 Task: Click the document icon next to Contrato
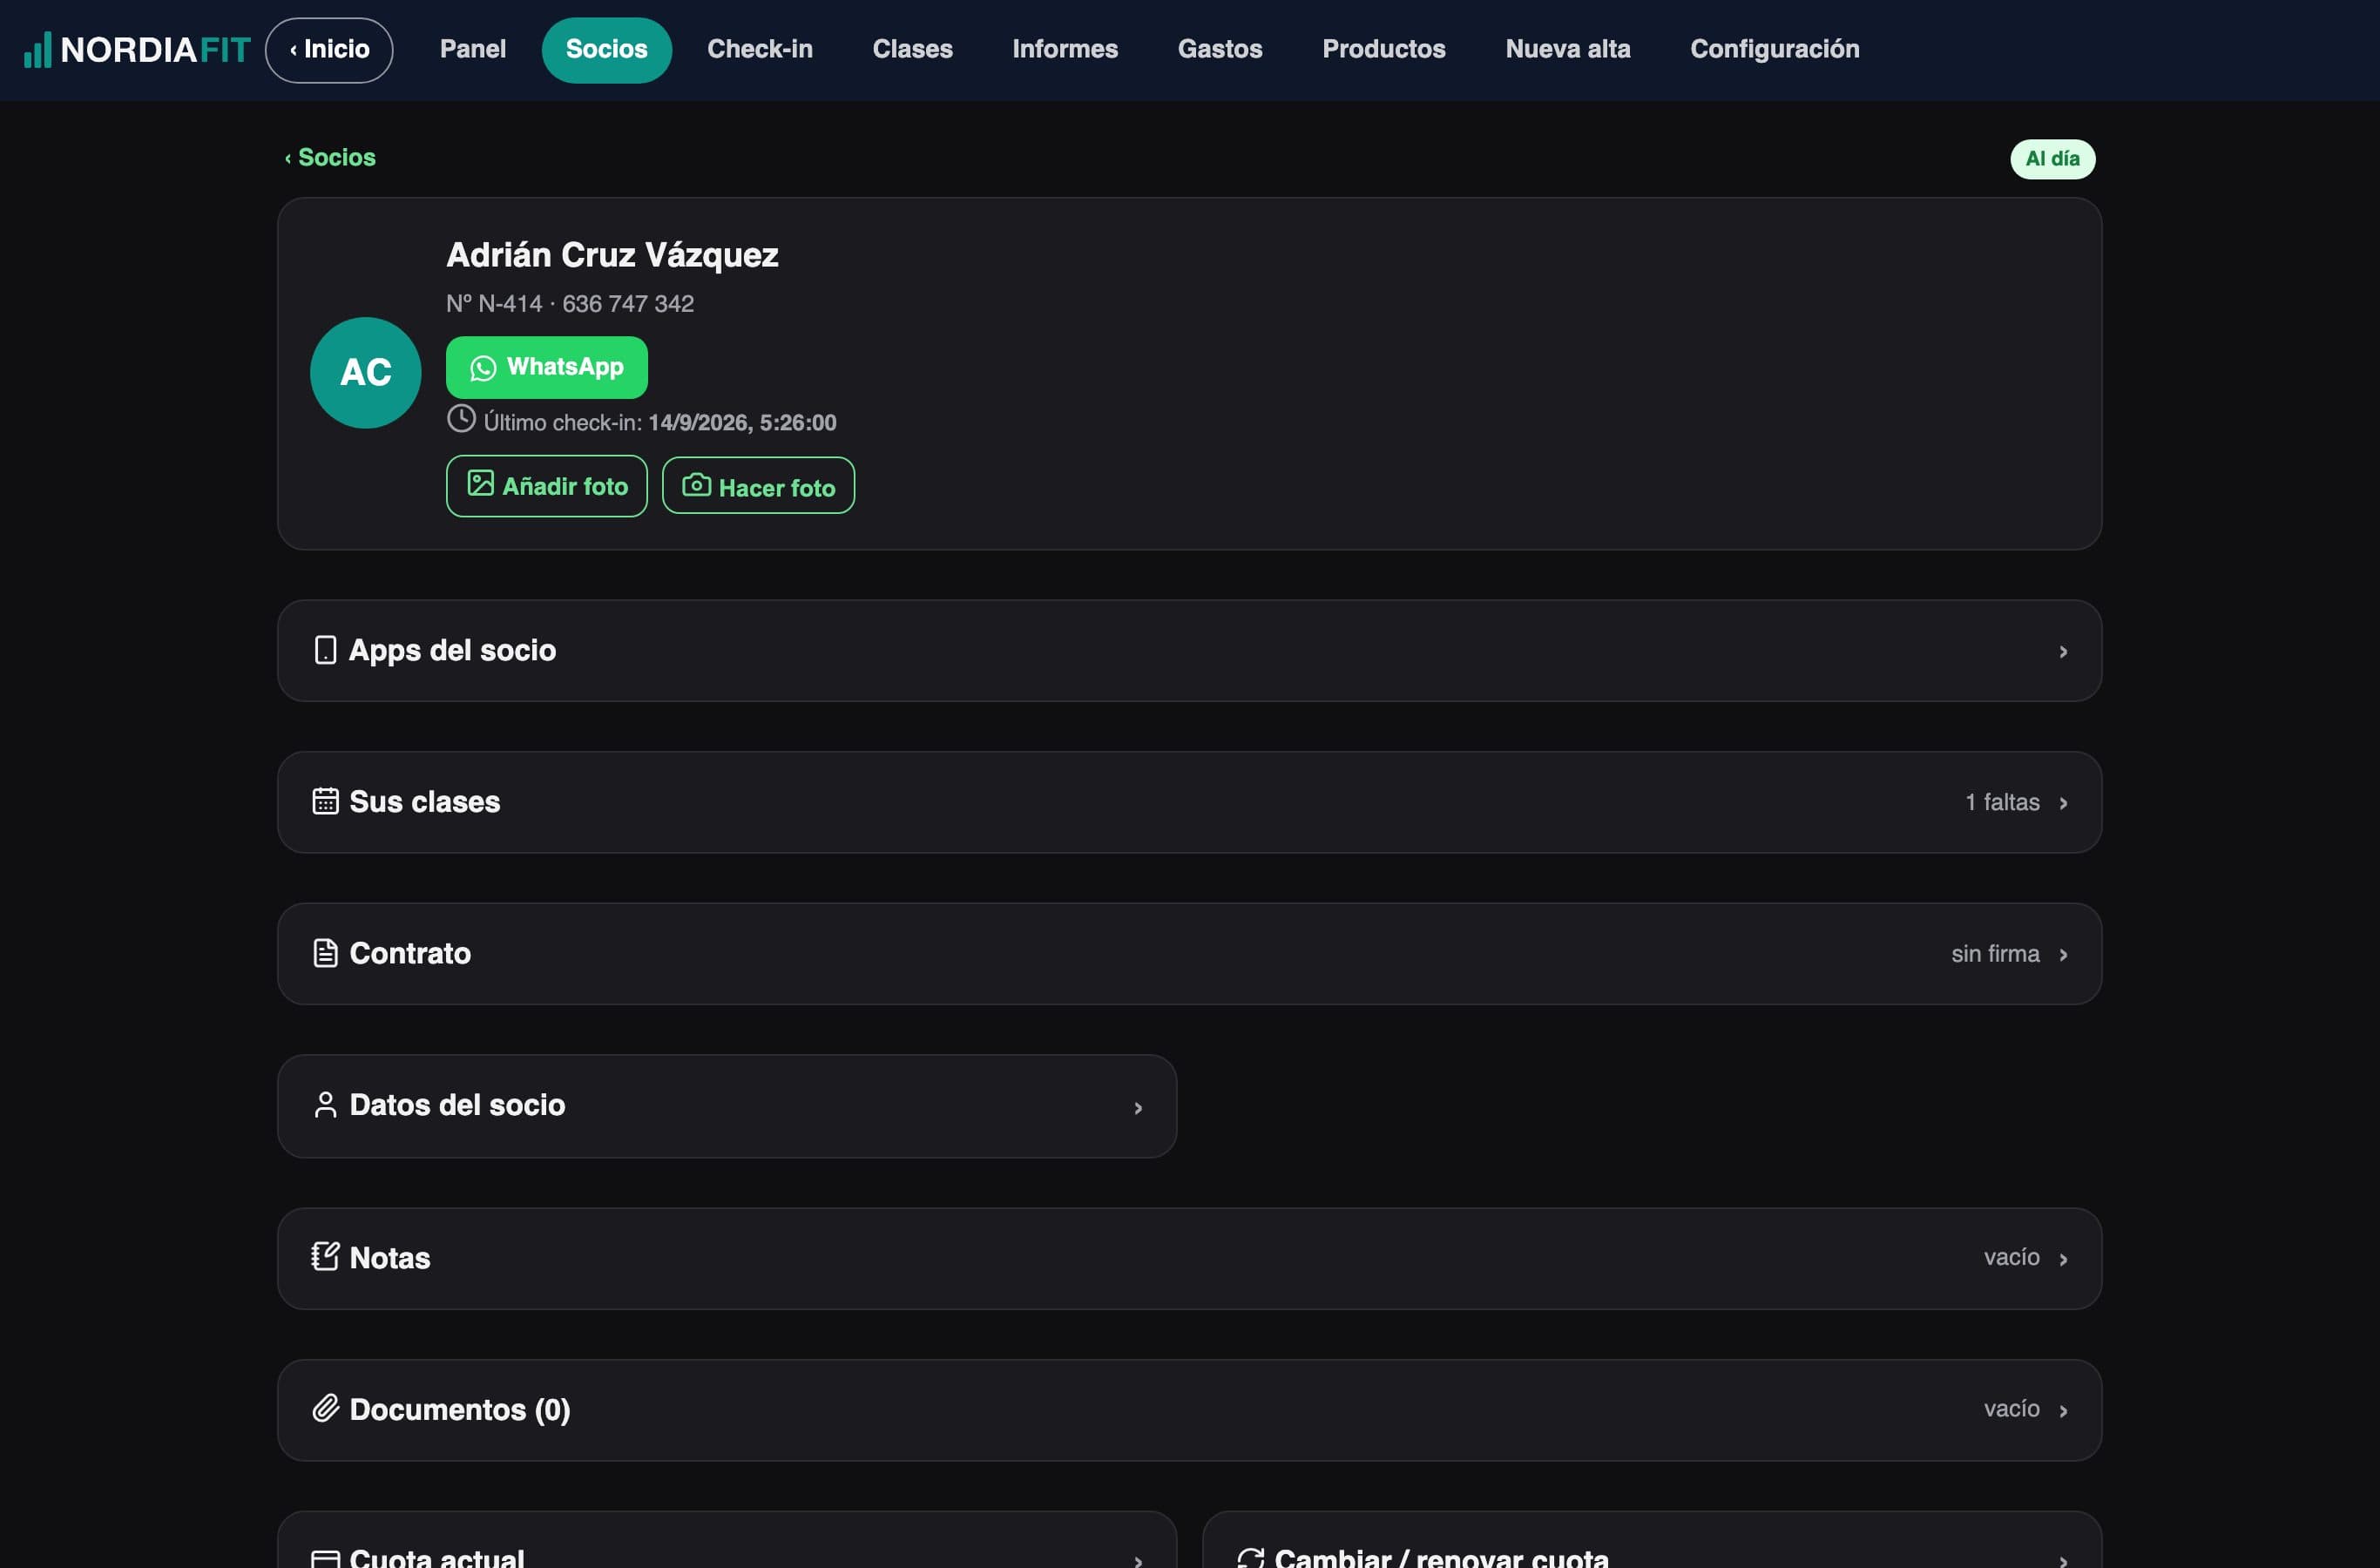(x=325, y=953)
